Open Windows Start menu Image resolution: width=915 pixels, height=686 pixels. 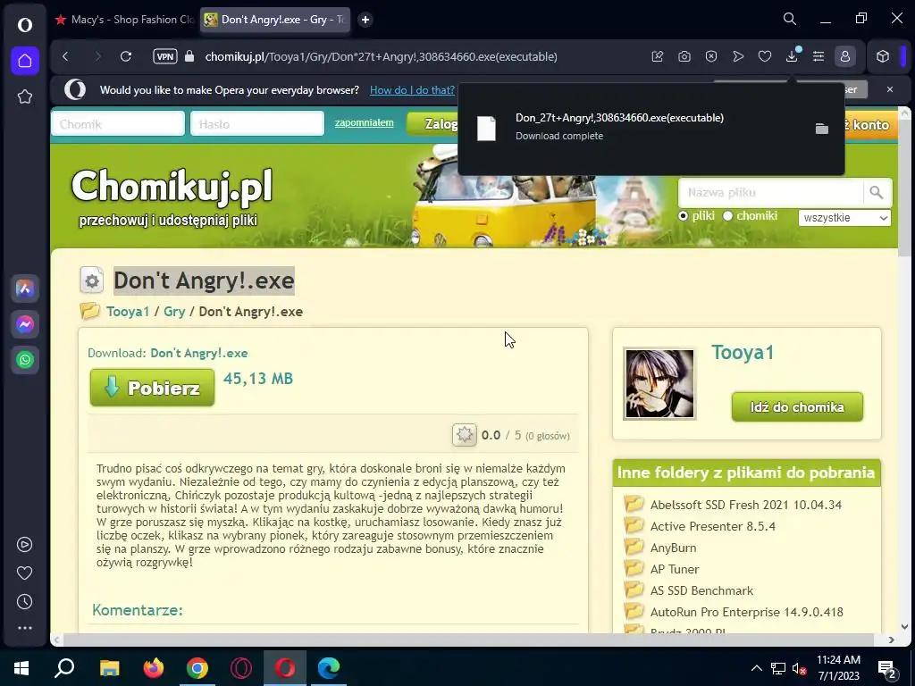click(21, 668)
